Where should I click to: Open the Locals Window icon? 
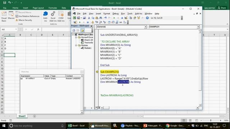109,22
